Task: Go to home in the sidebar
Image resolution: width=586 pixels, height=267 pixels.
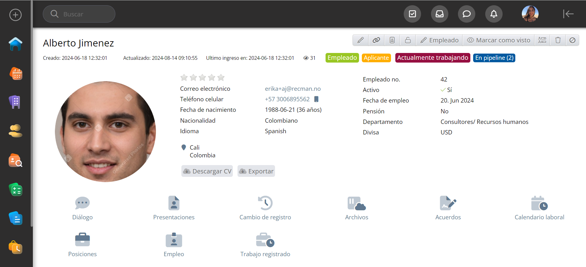Action: click(16, 44)
